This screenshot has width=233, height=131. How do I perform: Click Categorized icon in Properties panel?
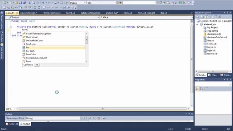click(x=197, y=89)
